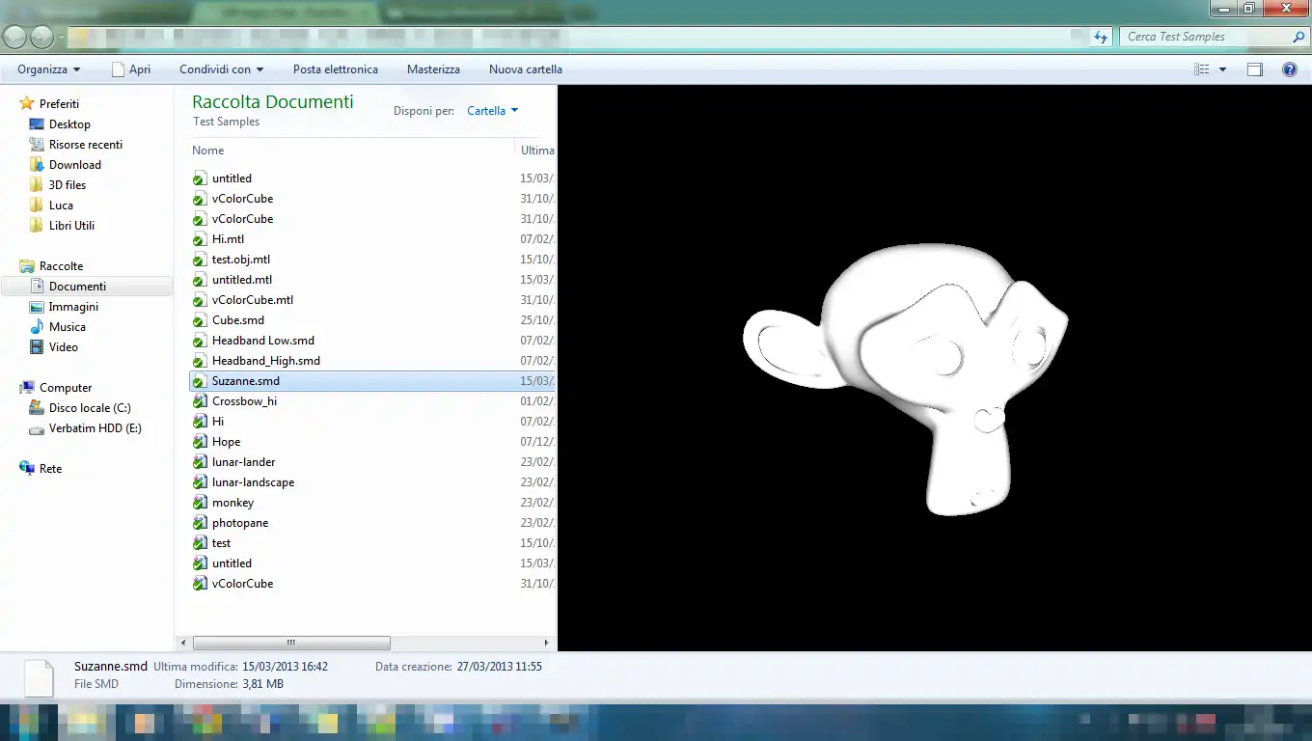Select the file vColorCube.mtl
The width and height of the screenshot is (1312, 741).
click(253, 300)
